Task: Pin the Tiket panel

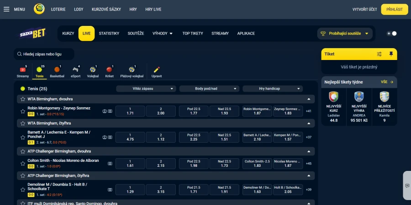Action: (391, 54)
